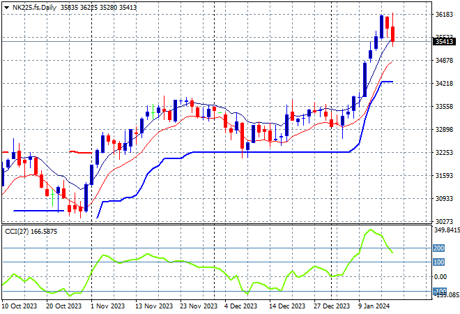
Task: Select the date label 1 Nov 2023
Action: click(107, 306)
